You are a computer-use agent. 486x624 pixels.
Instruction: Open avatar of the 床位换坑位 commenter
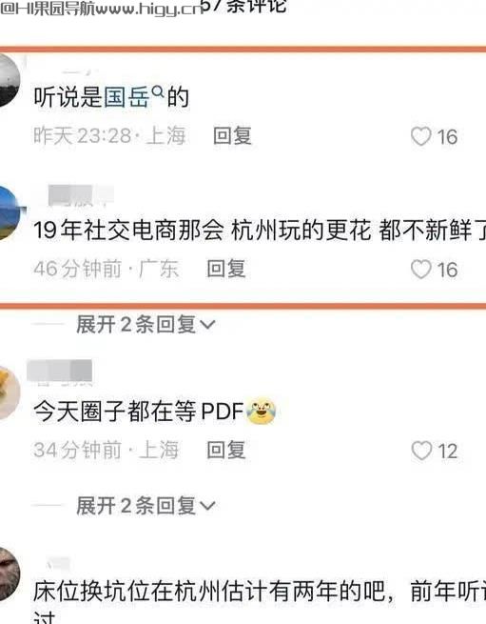[10, 574]
